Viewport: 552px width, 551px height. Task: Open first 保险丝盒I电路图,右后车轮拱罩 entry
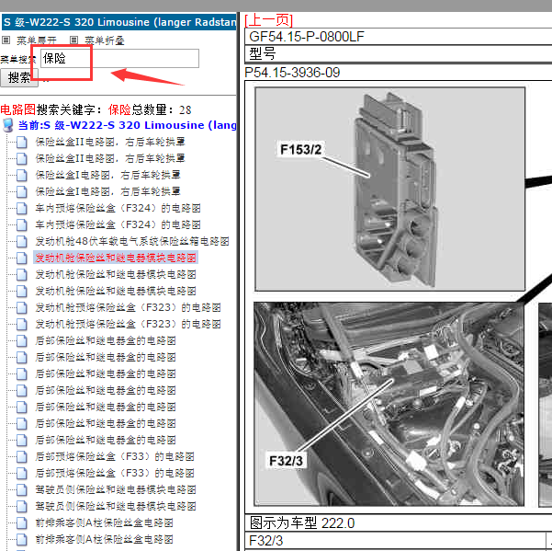[107, 175]
